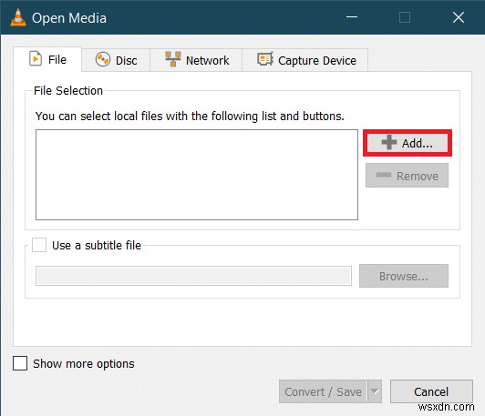Minimize the Open Media window
Viewport: 485px width, 416px height.
(352, 17)
